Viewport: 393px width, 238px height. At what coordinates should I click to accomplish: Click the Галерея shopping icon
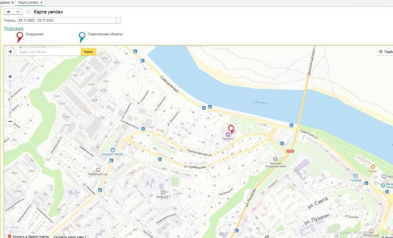[355, 176]
